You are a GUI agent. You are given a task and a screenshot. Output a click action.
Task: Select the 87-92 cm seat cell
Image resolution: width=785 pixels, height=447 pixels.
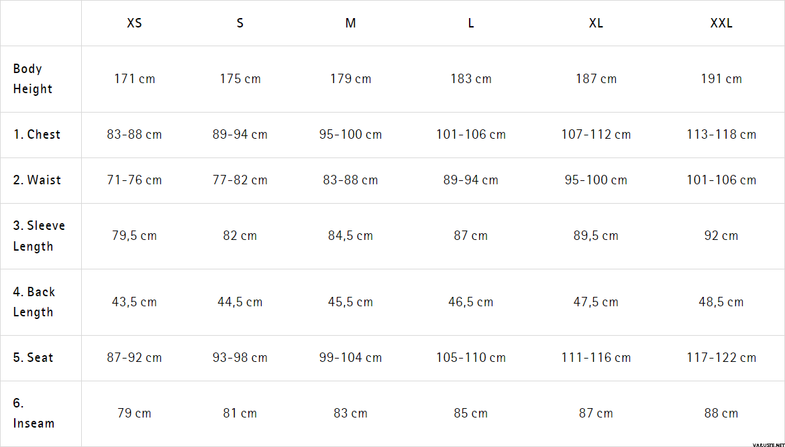(134, 358)
